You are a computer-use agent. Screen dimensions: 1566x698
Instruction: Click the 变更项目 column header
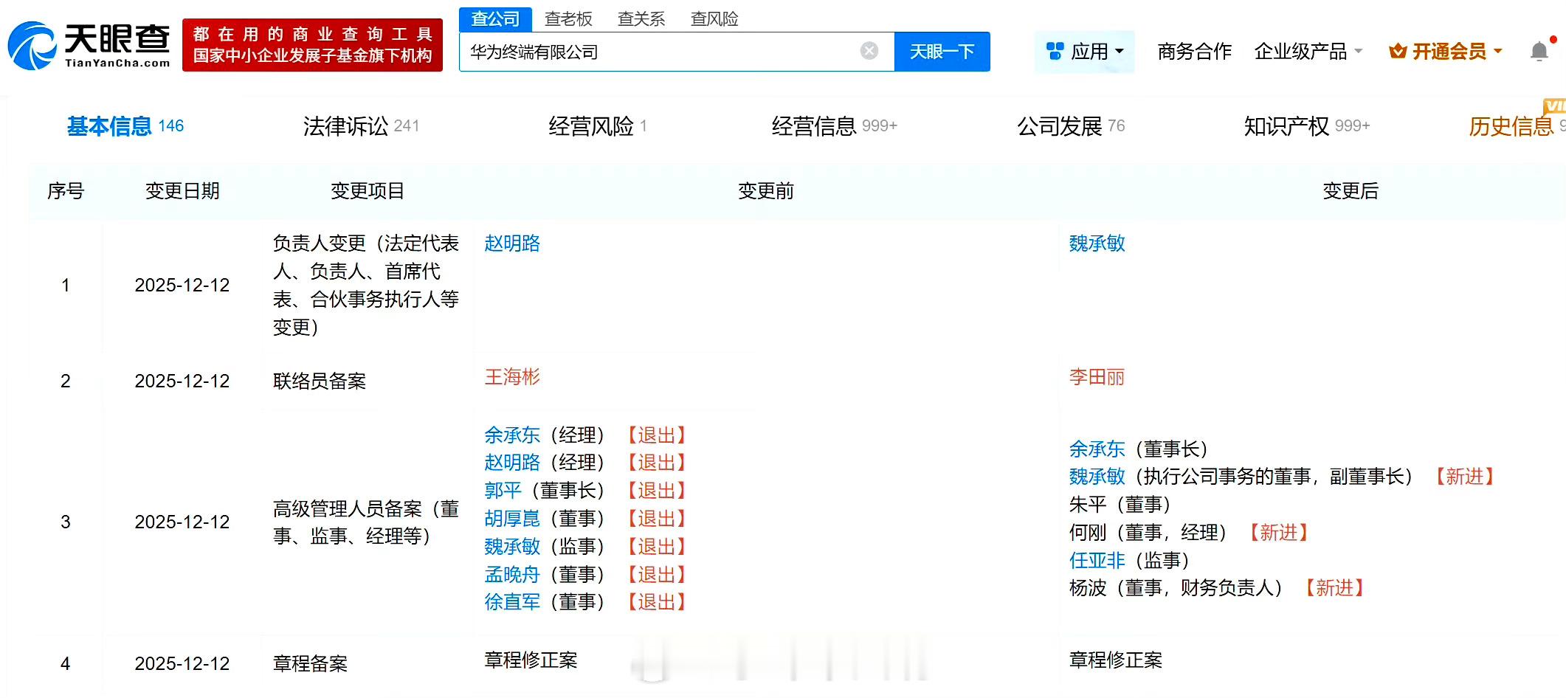pos(368,191)
